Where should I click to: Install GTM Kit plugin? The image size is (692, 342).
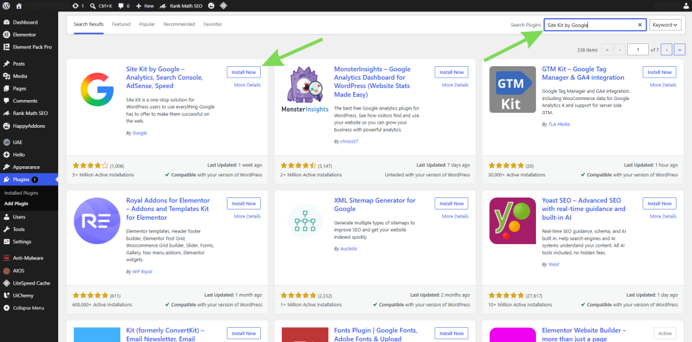(x=660, y=72)
